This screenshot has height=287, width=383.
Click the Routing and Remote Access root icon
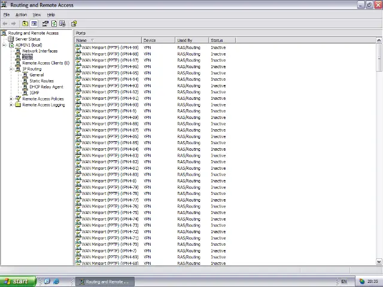pos(4,33)
